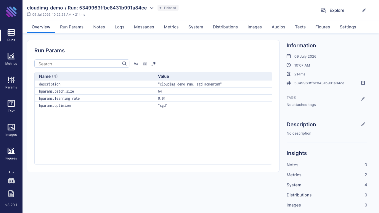Click the batch size value 64
This screenshot has height=213, width=379.
tap(160, 91)
